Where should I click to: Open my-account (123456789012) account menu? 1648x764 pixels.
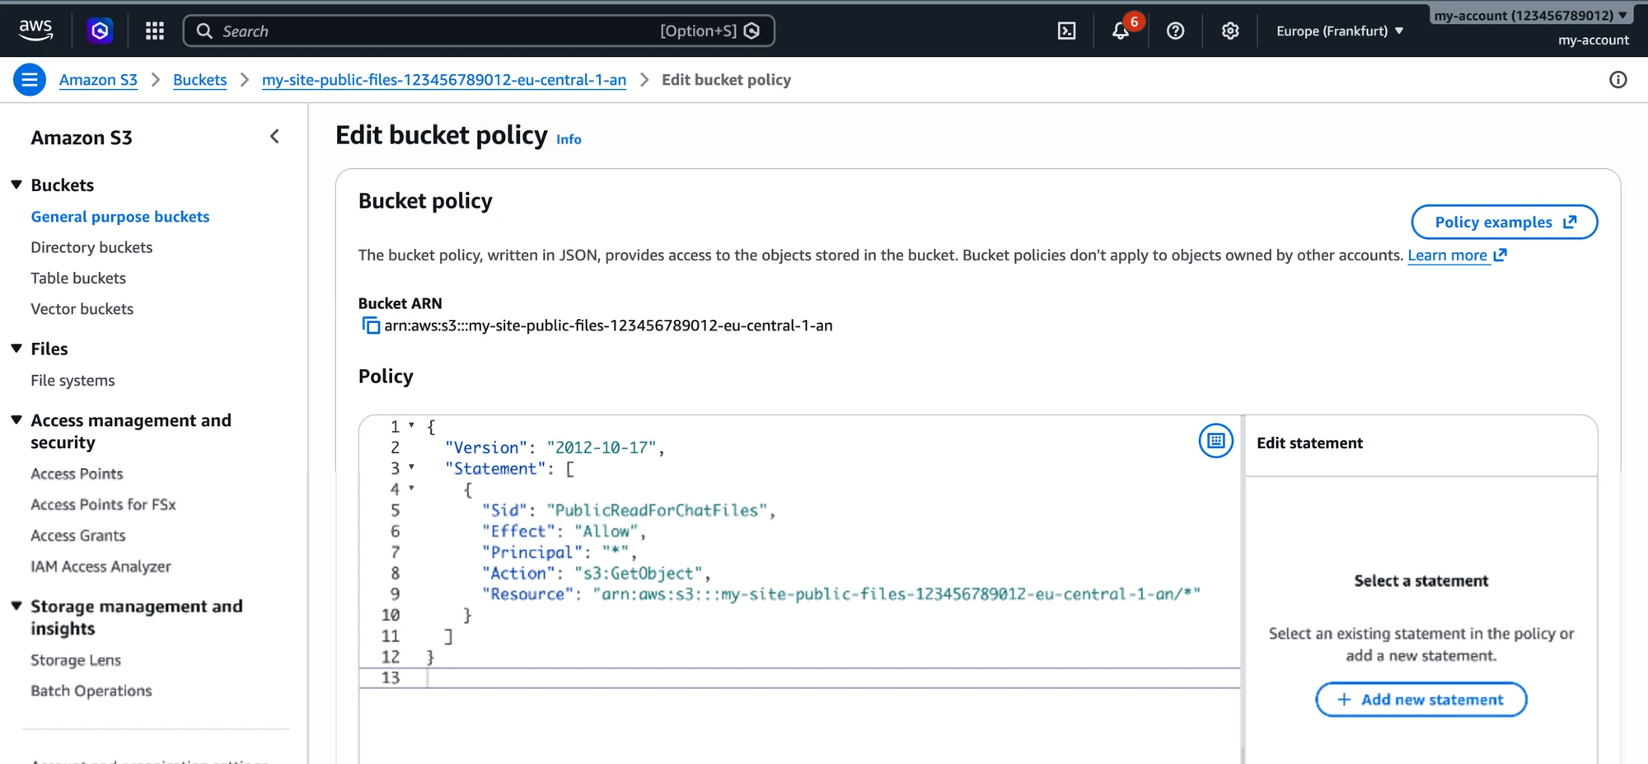click(1530, 15)
